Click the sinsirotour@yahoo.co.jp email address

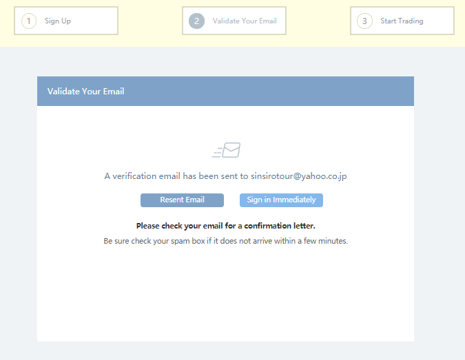point(298,176)
